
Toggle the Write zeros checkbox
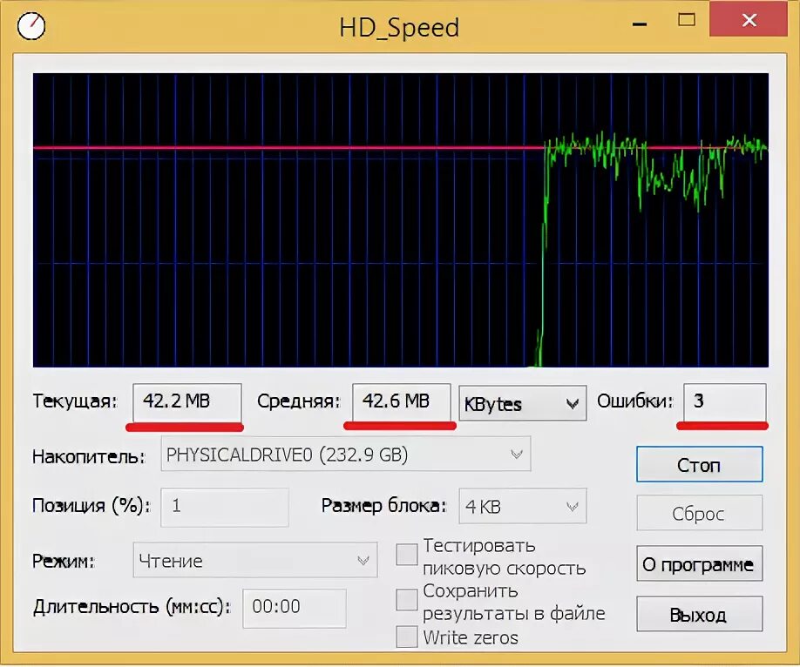tap(407, 637)
